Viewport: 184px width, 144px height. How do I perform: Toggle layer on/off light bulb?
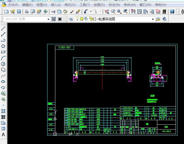coord(77,19)
